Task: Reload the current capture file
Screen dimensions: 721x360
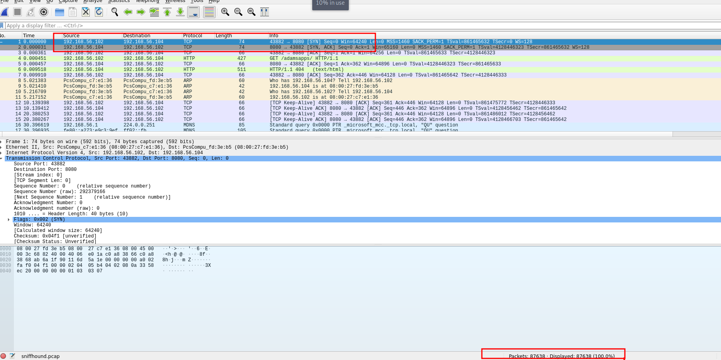Action: pyautogui.click(x=99, y=12)
